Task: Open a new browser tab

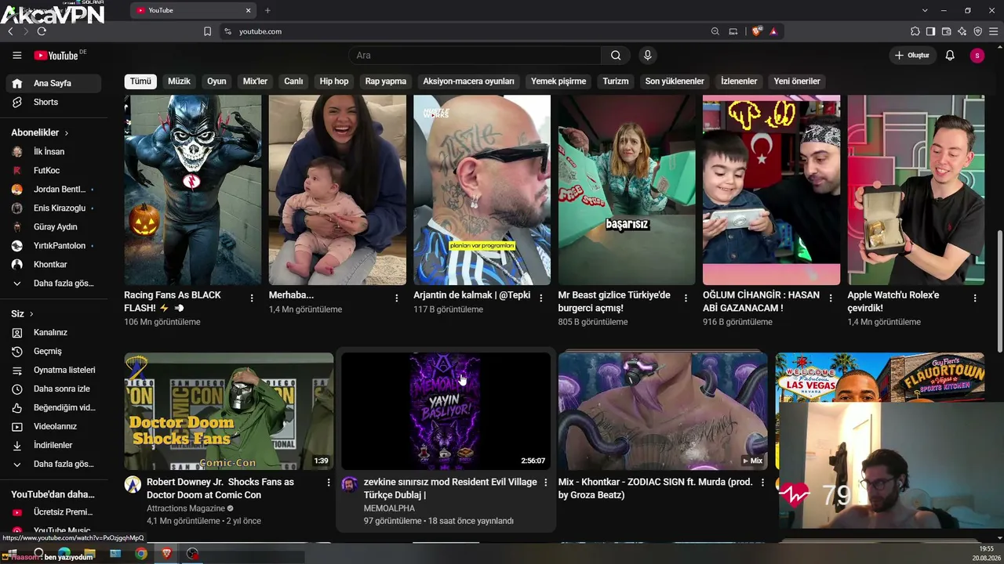Action: [x=267, y=10]
